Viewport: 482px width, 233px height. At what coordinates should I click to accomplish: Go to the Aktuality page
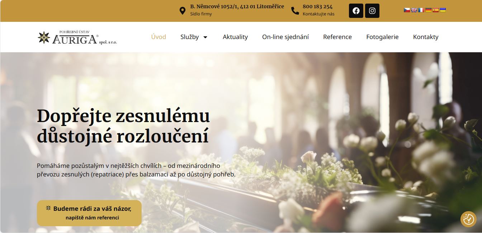235,37
